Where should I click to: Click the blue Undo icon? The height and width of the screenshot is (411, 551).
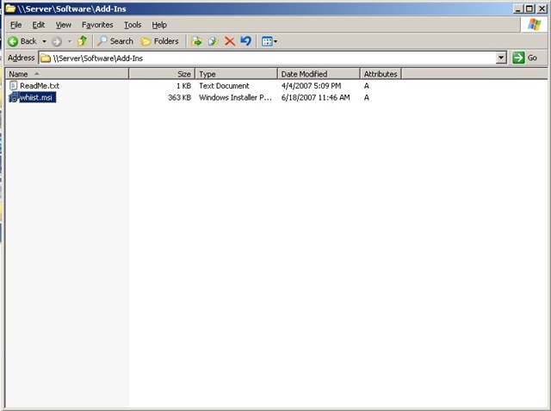point(246,41)
